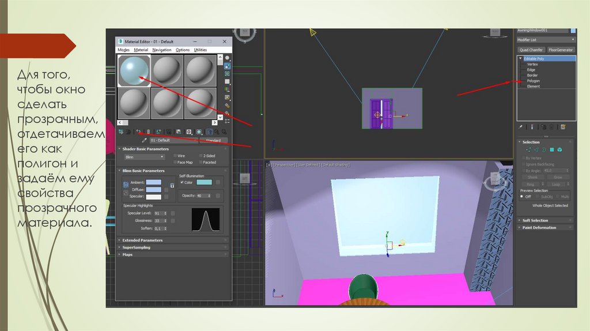The image size is (590, 331).
Task: Open the Blinn shader type dropdown
Action: (143, 156)
